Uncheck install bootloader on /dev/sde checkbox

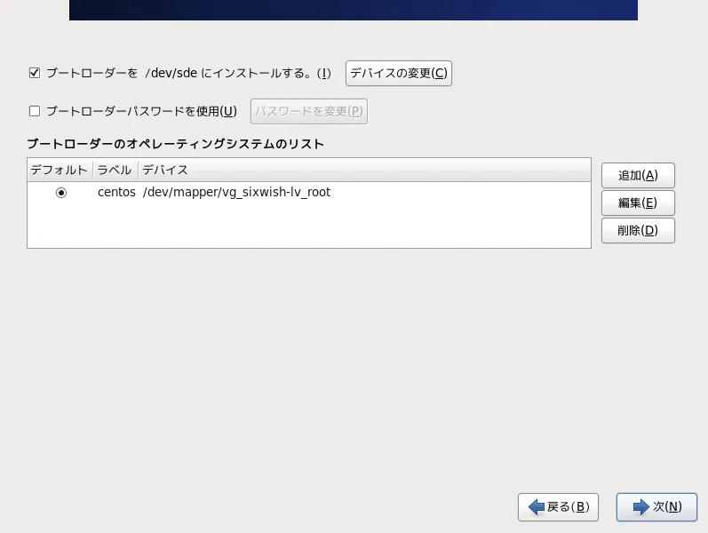pos(35,73)
